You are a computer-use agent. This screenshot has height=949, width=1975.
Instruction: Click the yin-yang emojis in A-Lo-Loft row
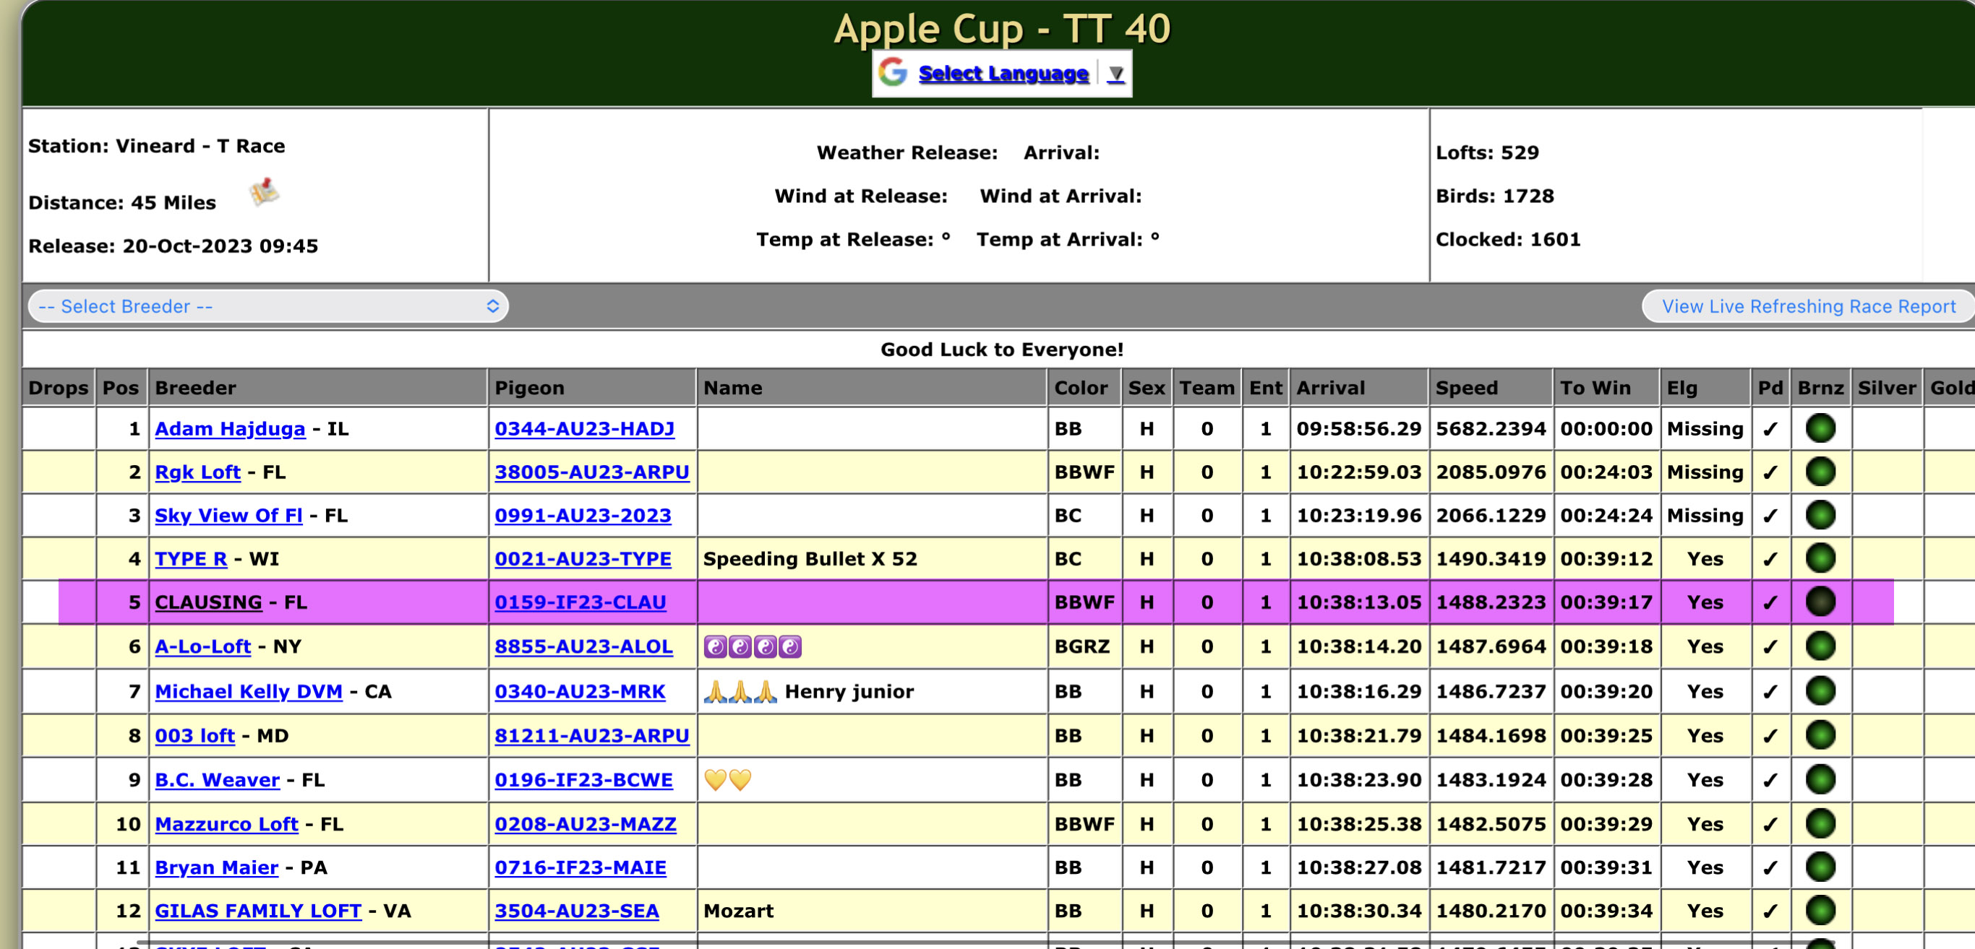point(752,647)
